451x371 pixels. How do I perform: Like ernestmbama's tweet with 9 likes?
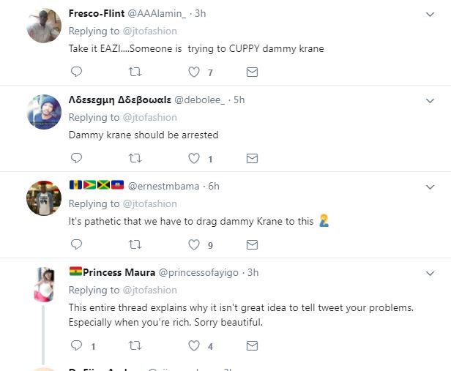pyautogui.click(x=194, y=244)
